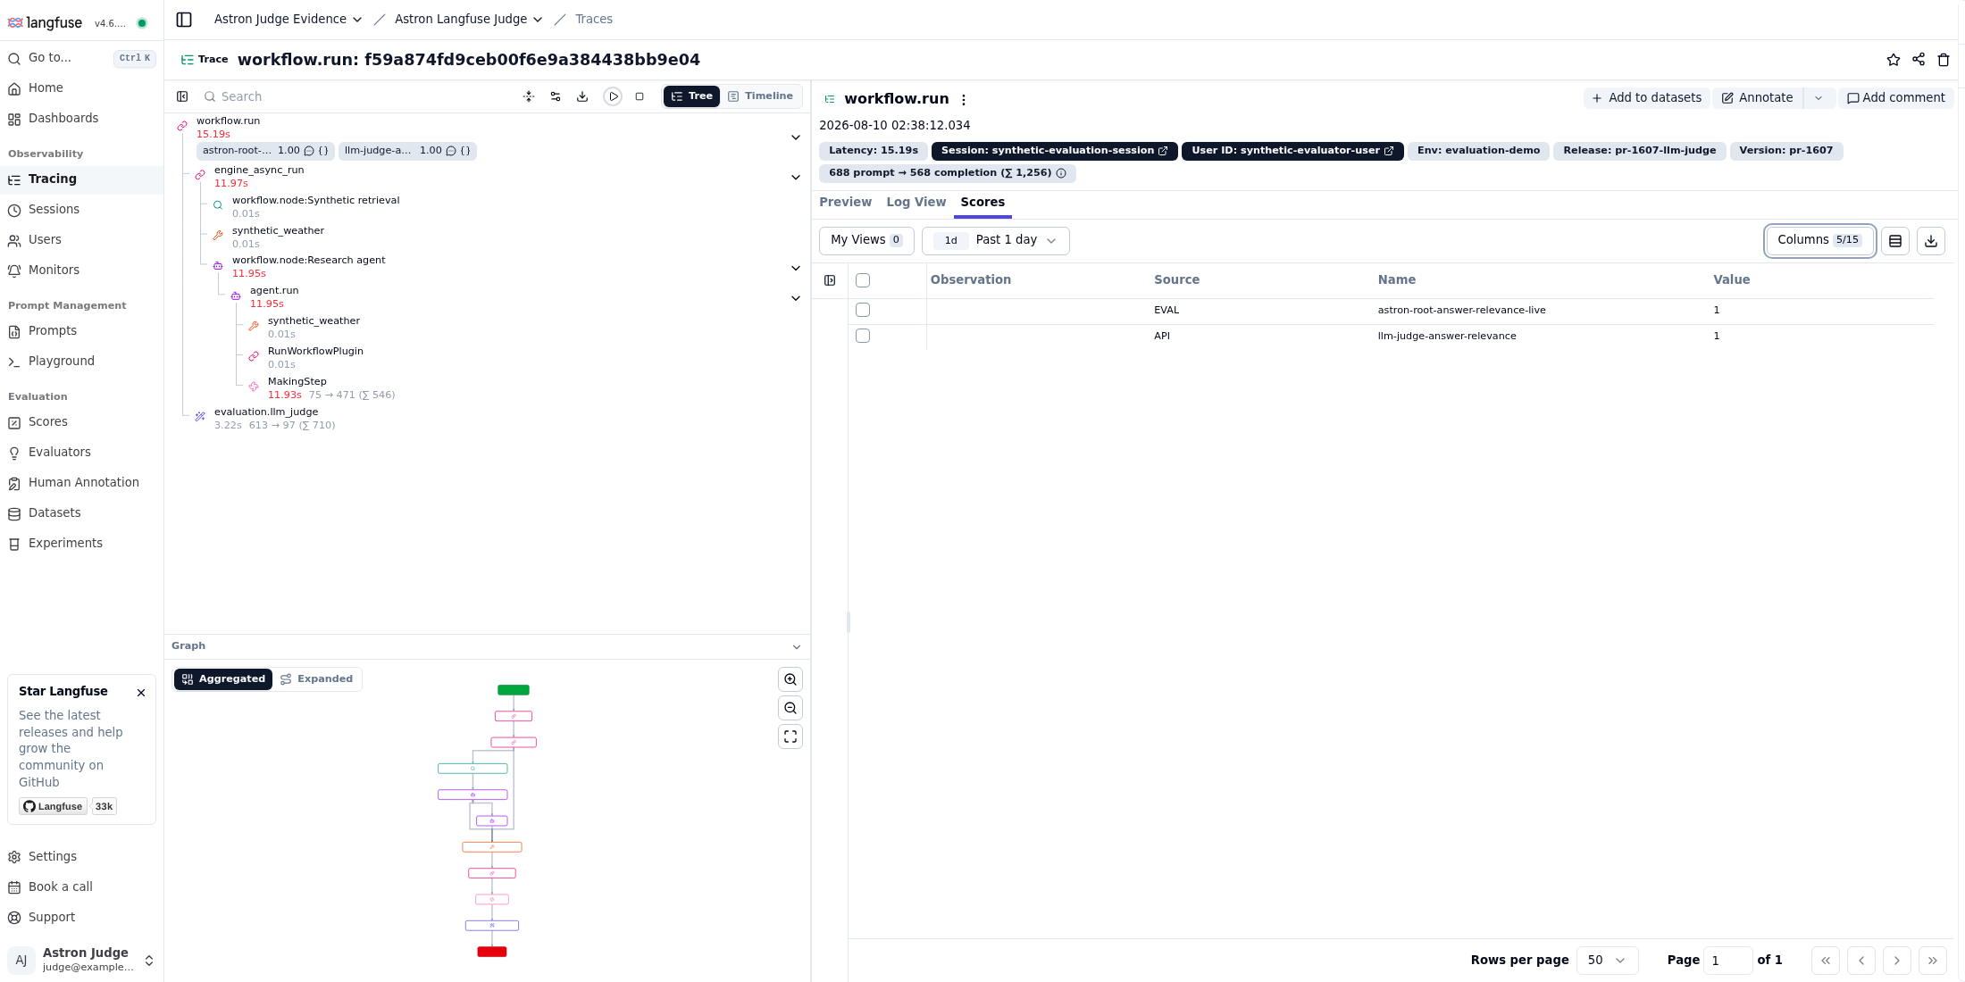
Task: Collapse workflow.node:Research agent node
Action: (x=795, y=268)
